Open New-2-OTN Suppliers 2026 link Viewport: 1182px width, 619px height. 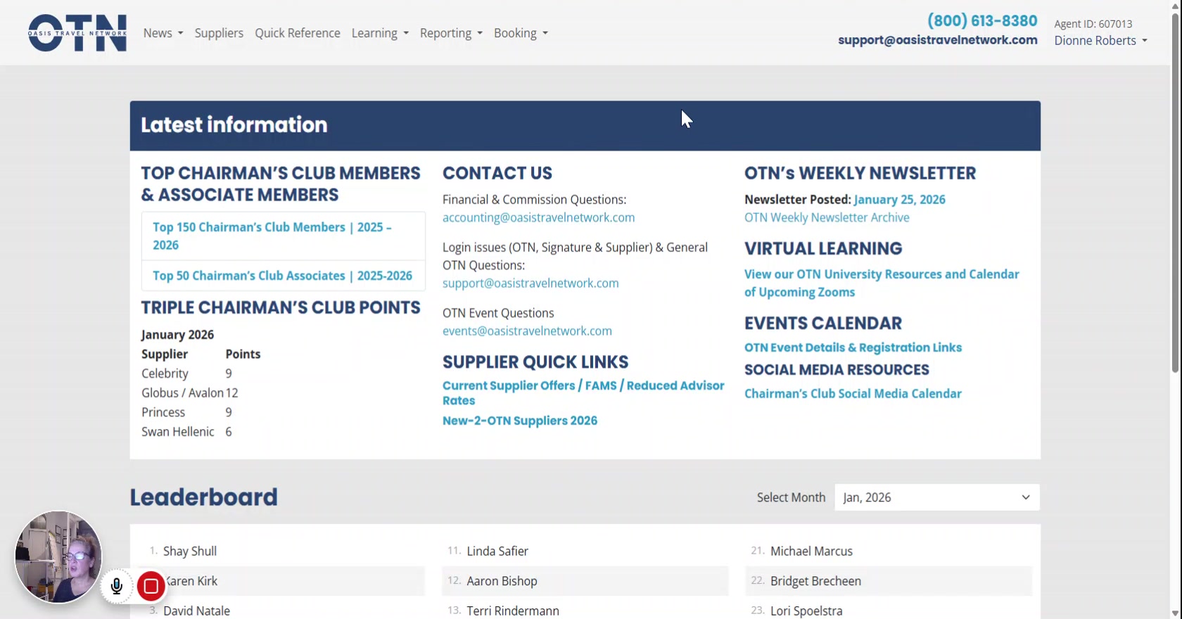tap(519, 421)
